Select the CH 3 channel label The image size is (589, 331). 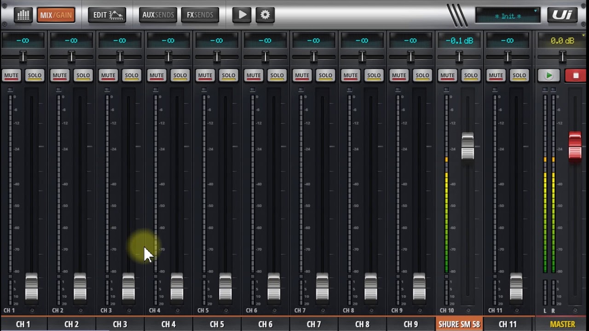click(x=120, y=324)
